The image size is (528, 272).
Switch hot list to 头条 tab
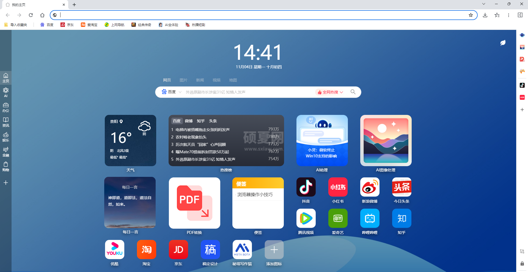(x=213, y=121)
